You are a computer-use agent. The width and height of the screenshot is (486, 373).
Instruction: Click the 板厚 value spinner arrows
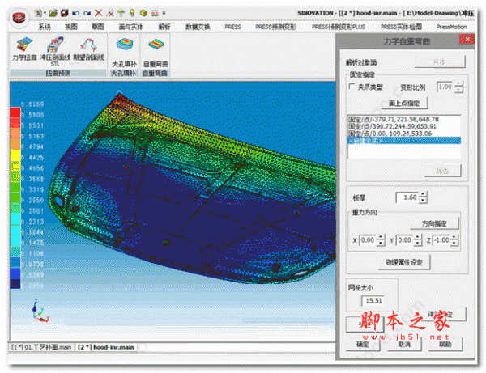click(x=423, y=197)
